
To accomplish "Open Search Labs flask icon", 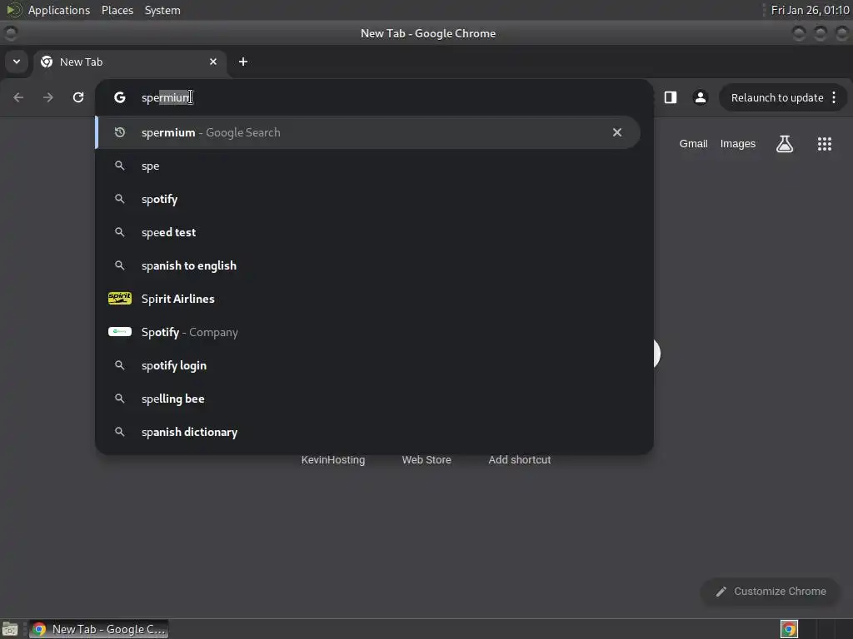I will coord(785,144).
